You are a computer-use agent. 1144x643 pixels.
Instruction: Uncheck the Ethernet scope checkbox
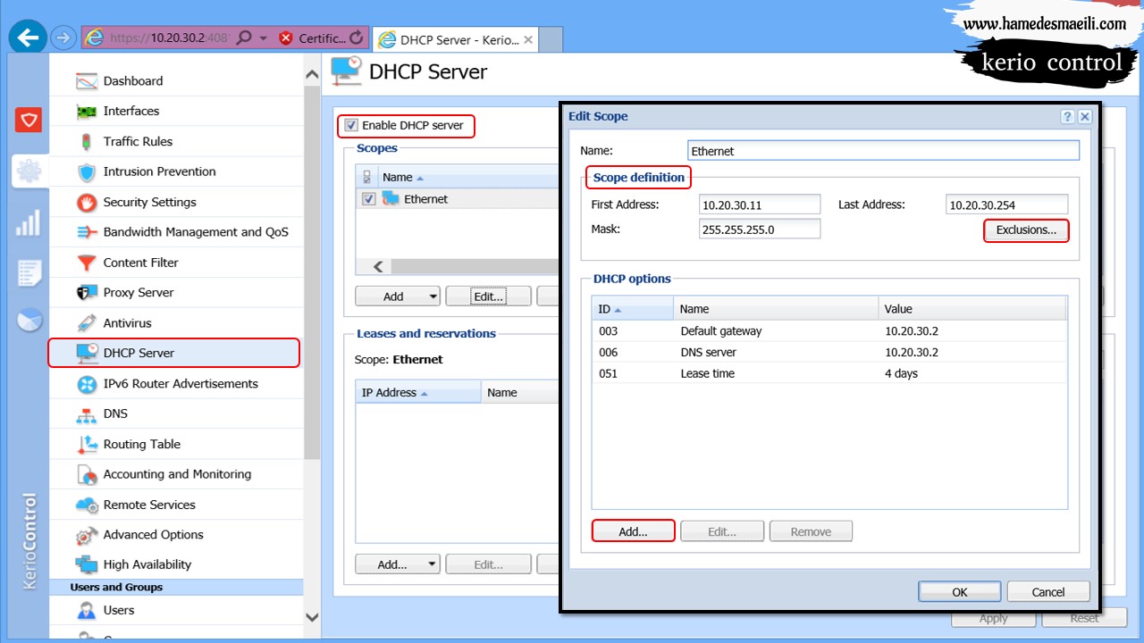click(368, 199)
